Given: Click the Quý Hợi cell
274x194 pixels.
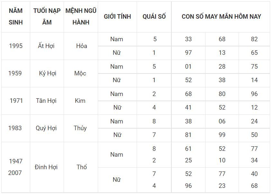Looking at the screenshot, I should point(47,128).
